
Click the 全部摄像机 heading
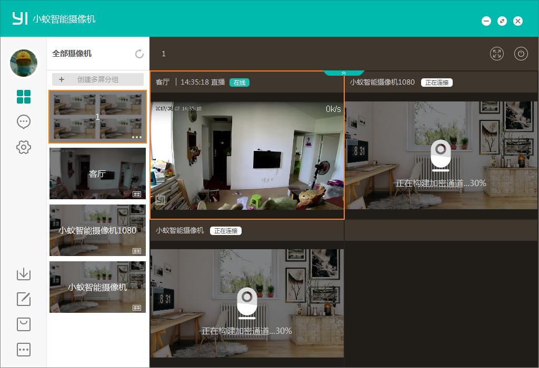pos(72,54)
